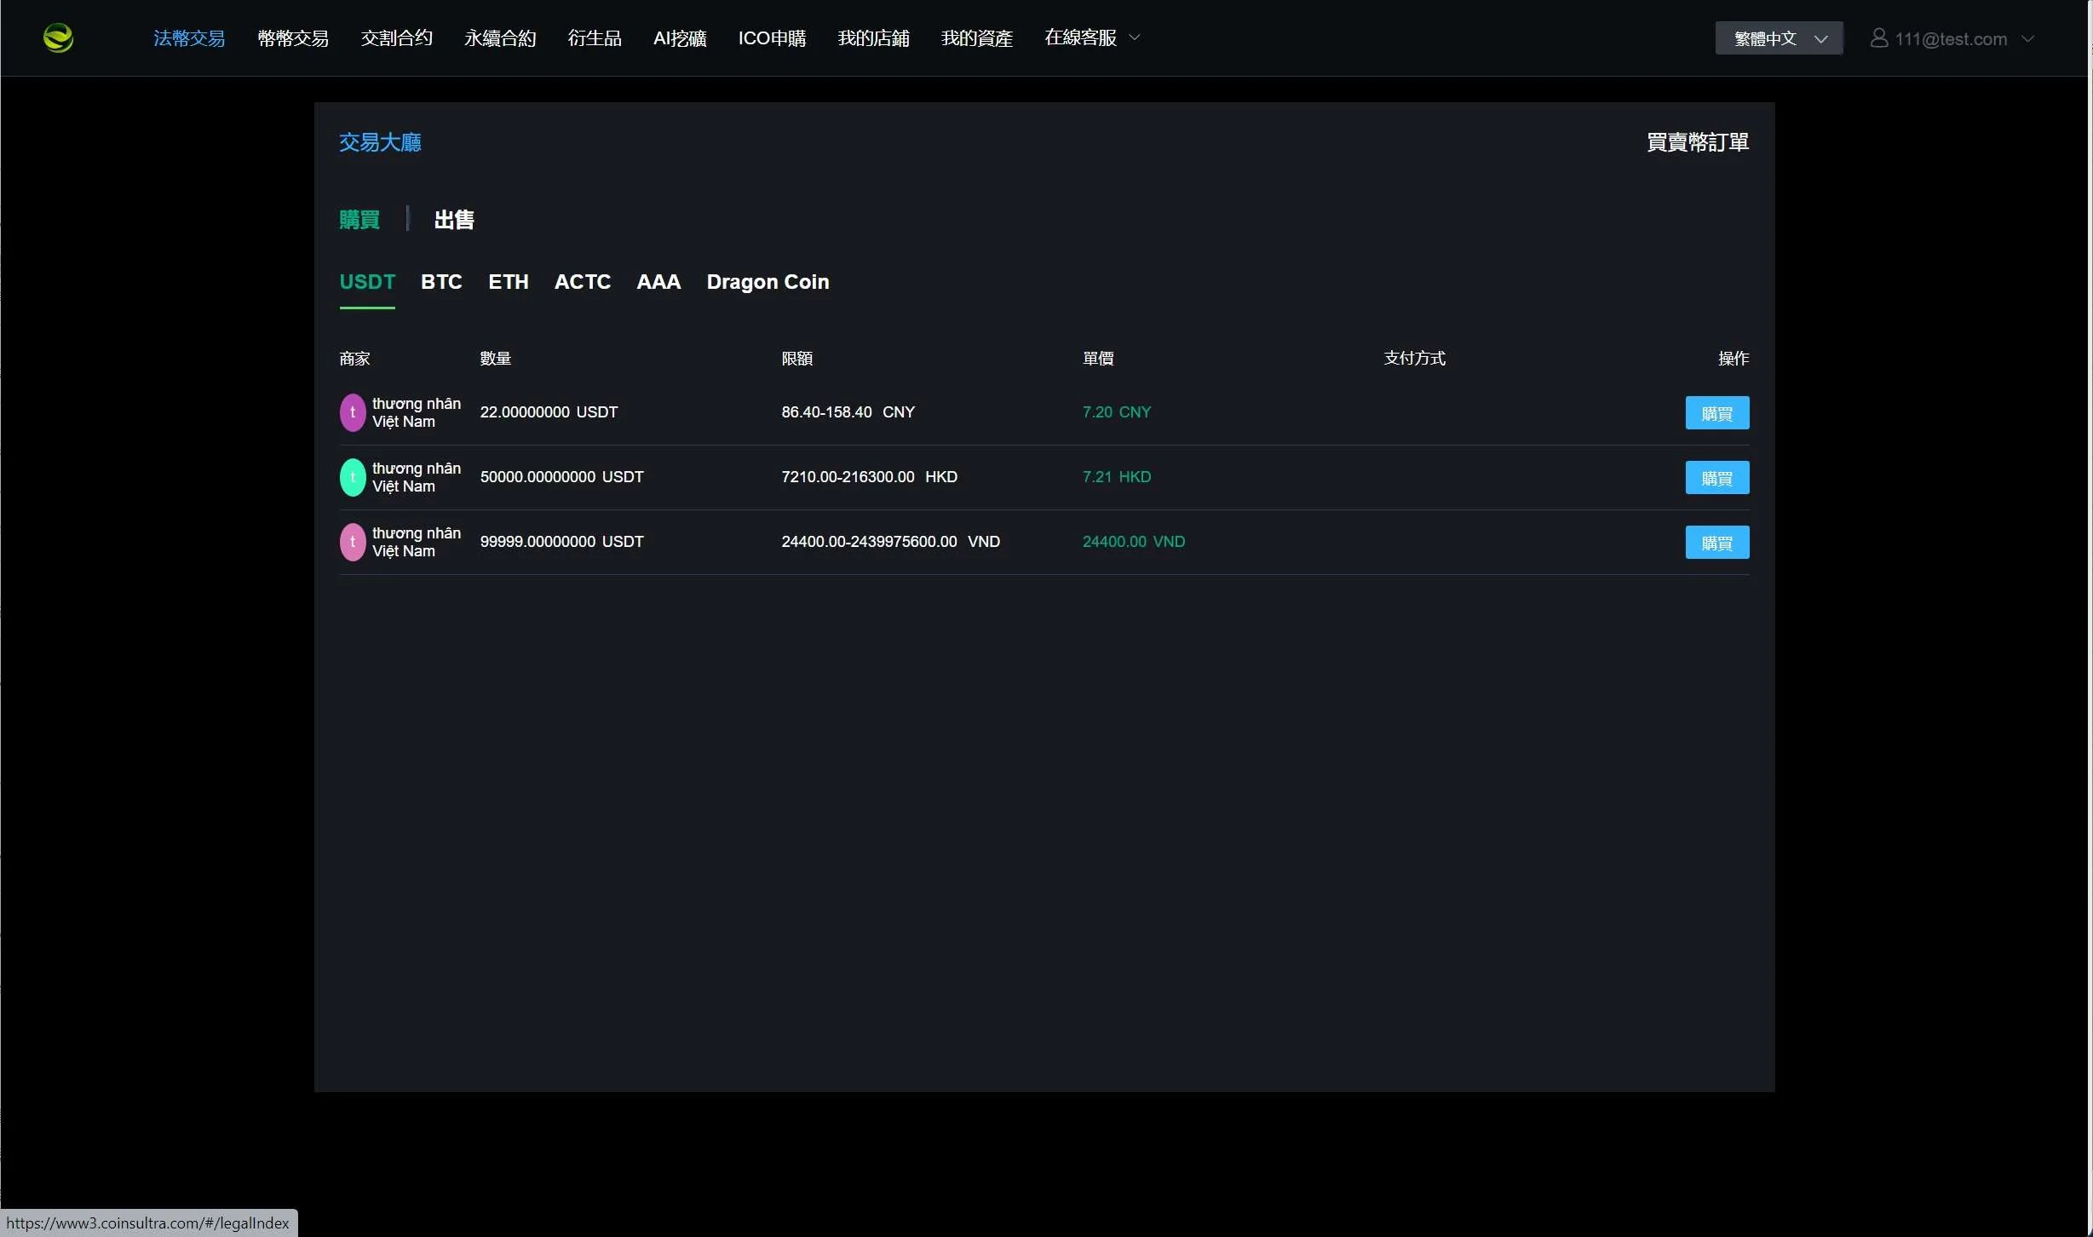Click the pink avatar of third merchant
Screen dimensions: 2093x1237
coord(353,542)
